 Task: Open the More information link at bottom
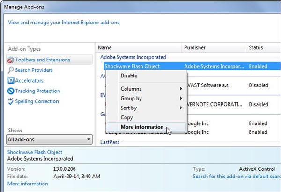point(27,184)
